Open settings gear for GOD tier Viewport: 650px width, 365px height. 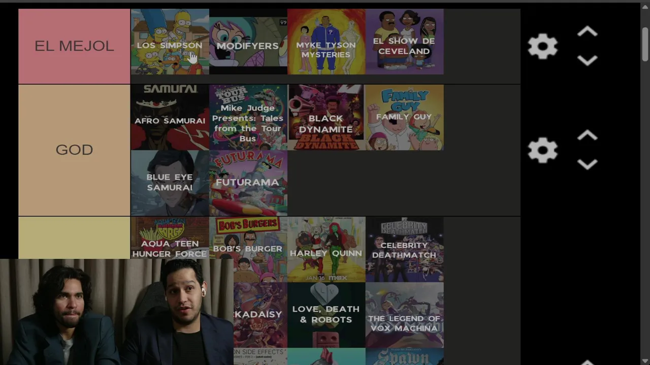pyautogui.click(x=543, y=150)
